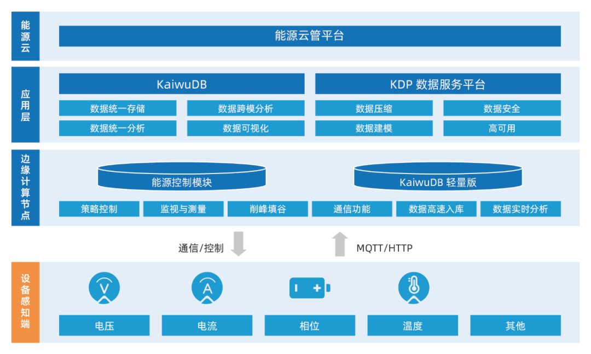Select the KaiwuDB header block
Screen dimensions: 591x354
coord(182,84)
